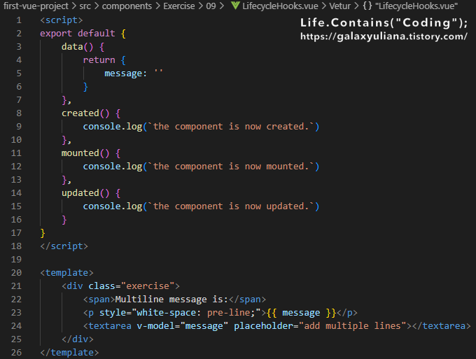
Task: Select the Vetur breadcrumb item
Action: pyautogui.click(x=339, y=6)
